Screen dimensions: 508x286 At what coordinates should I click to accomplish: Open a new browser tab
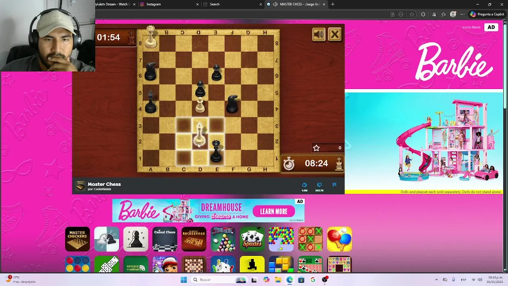333,4
